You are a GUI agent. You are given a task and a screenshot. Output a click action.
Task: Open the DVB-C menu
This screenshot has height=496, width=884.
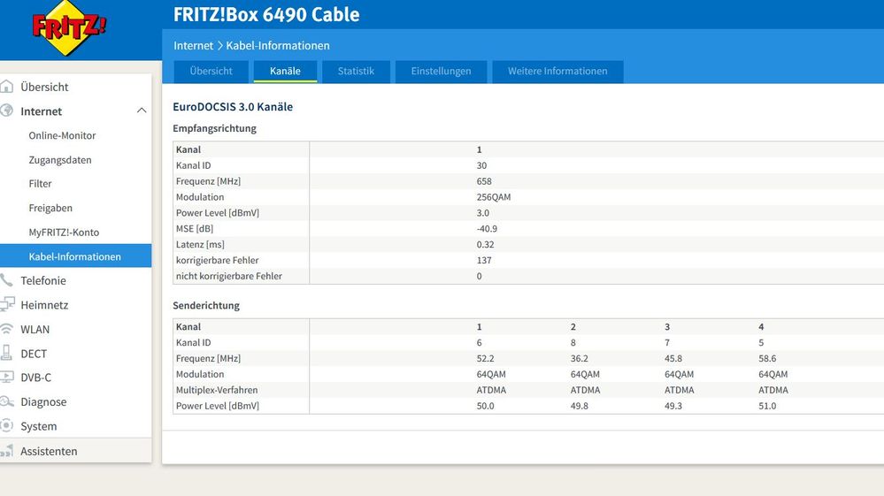pyautogui.click(x=35, y=378)
